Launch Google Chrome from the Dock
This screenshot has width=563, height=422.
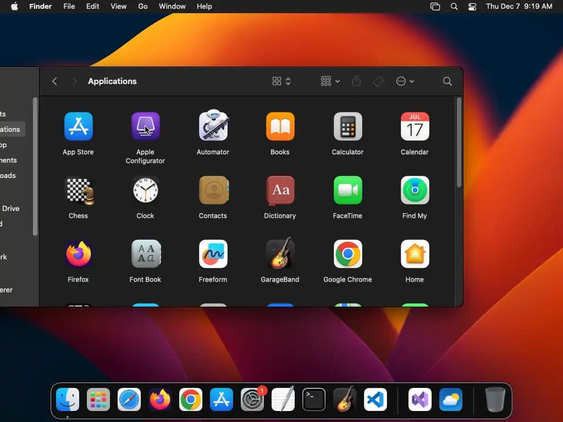[x=191, y=399]
